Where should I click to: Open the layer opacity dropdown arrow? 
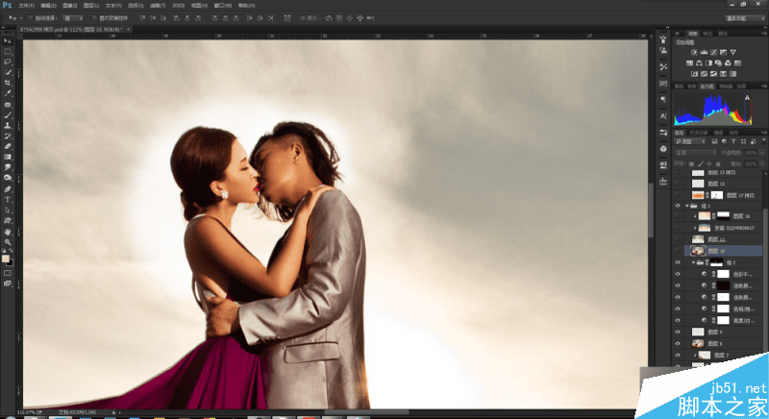click(761, 153)
